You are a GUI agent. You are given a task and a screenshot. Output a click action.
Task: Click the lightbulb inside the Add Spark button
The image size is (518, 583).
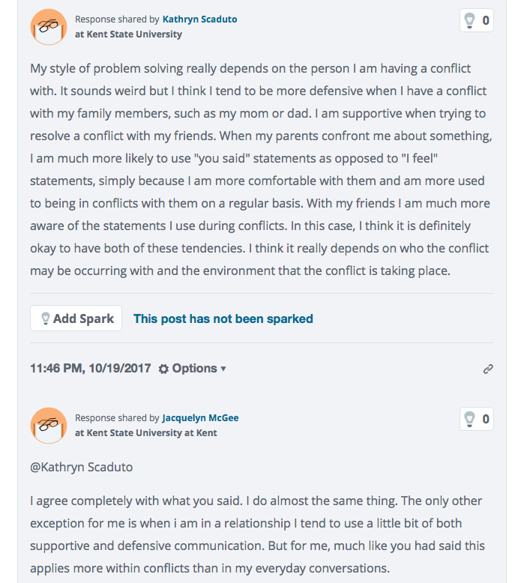(46, 318)
